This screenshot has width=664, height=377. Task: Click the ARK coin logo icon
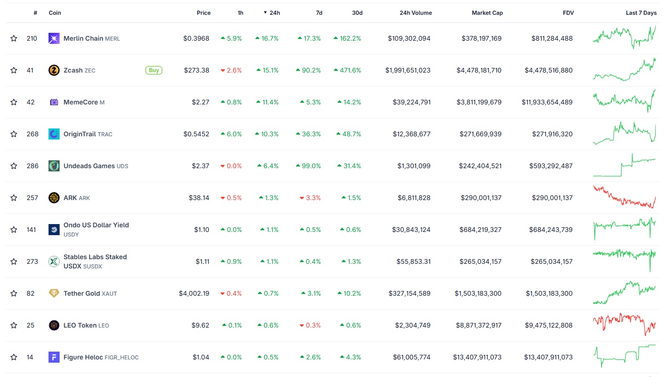(54, 198)
